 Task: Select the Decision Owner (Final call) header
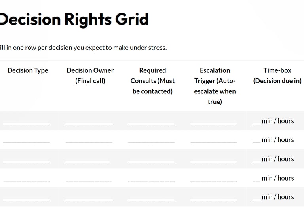click(x=90, y=76)
